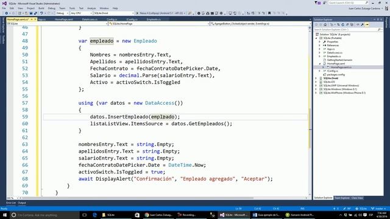This screenshot has width=390, height=219.
Task: Open the Nexus 4 device target dropdown
Action: tap(162, 13)
